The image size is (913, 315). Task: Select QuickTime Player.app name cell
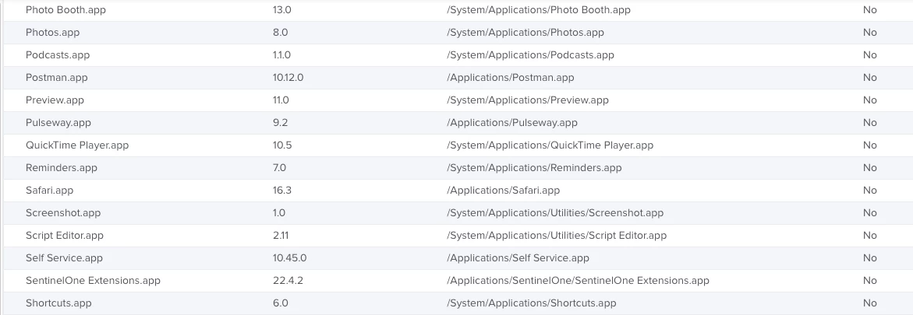coord(77,145)
